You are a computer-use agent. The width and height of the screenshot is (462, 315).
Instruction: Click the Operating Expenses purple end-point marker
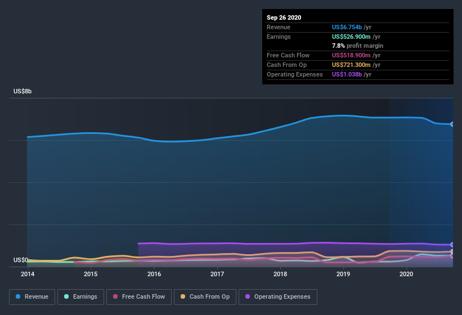tap(452, 245)
